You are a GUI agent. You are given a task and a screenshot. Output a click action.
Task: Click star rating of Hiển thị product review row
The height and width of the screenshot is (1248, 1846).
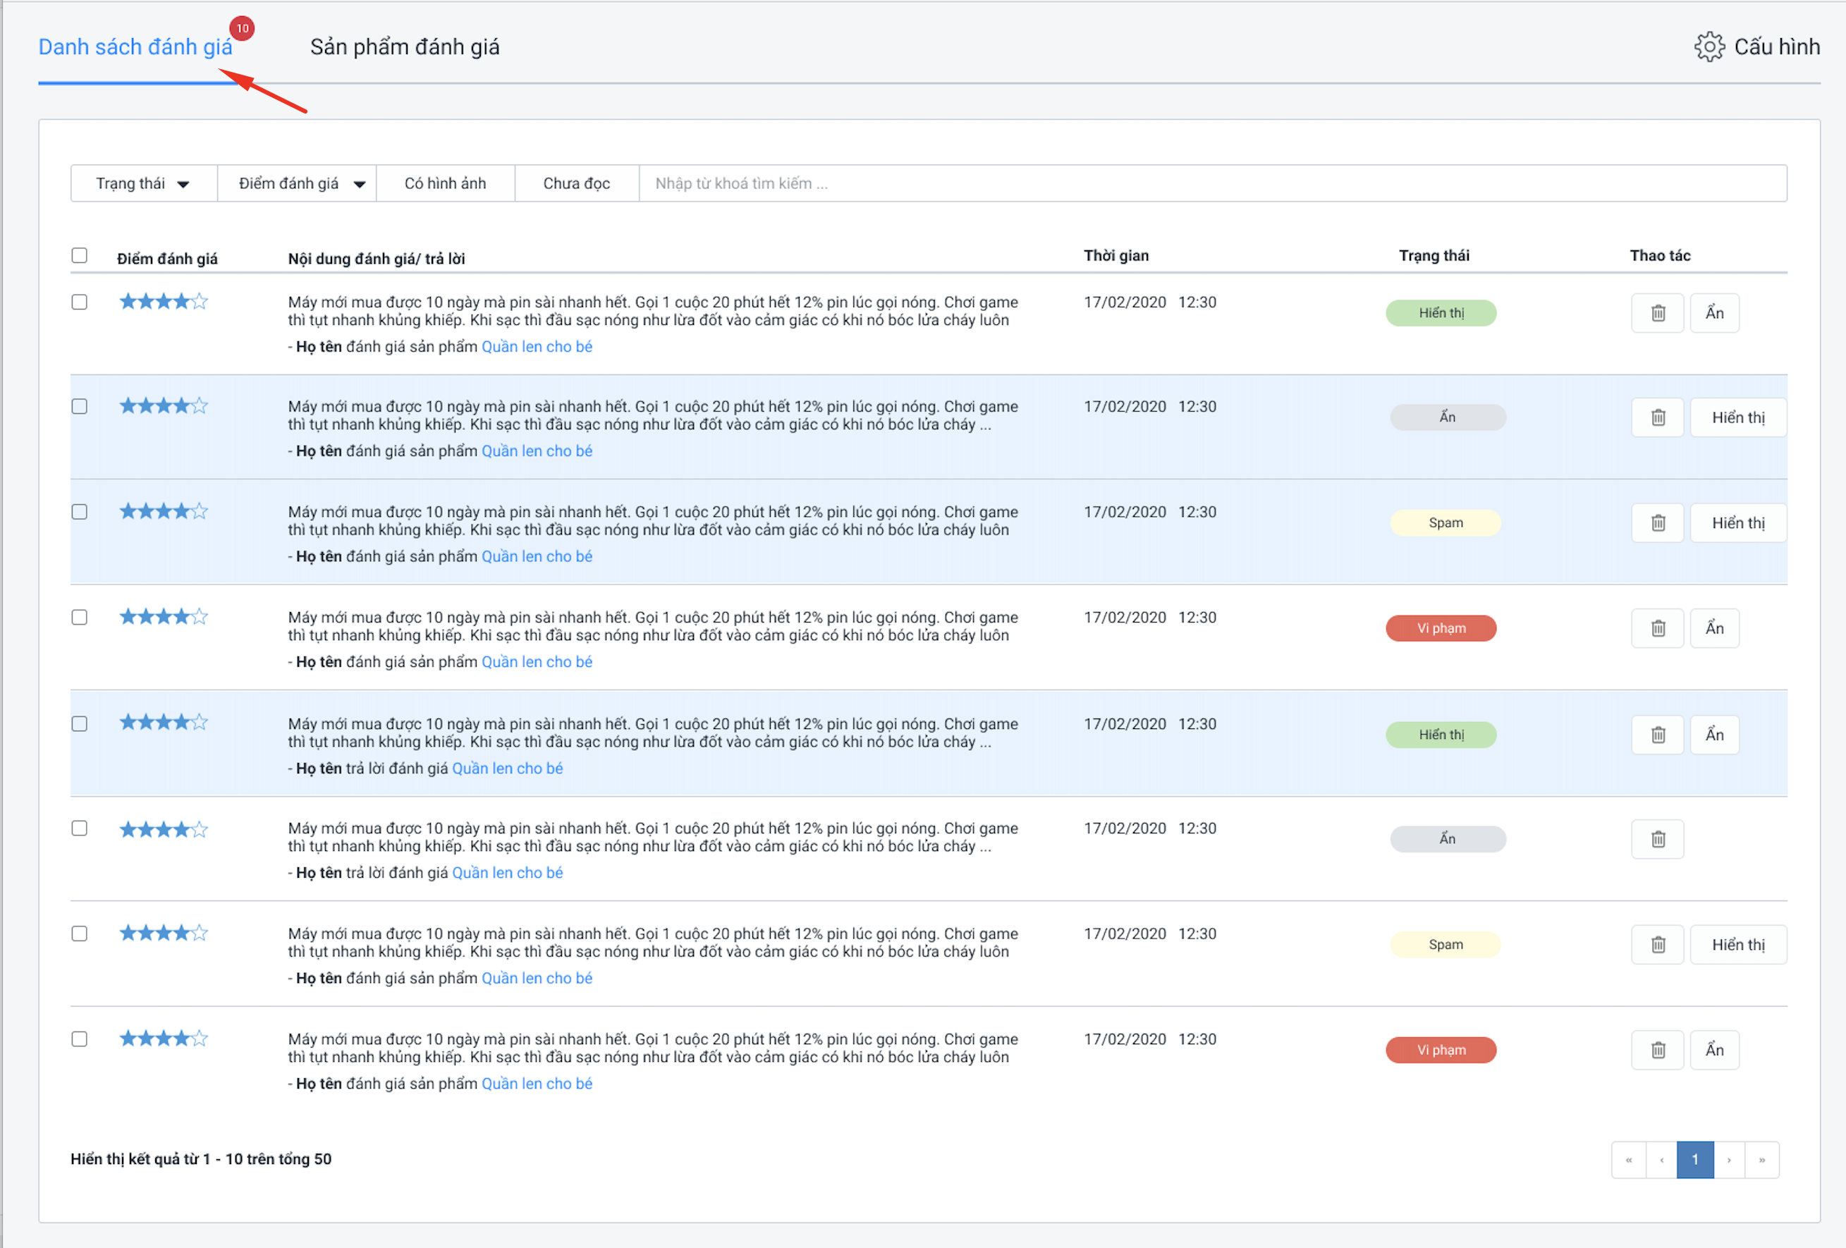(164, 302)
